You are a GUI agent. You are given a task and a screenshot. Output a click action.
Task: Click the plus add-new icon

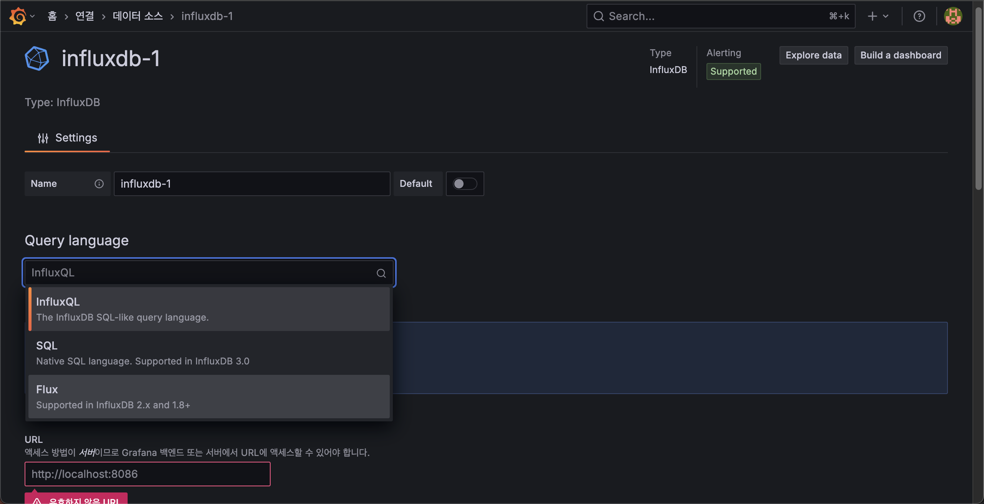872,16
